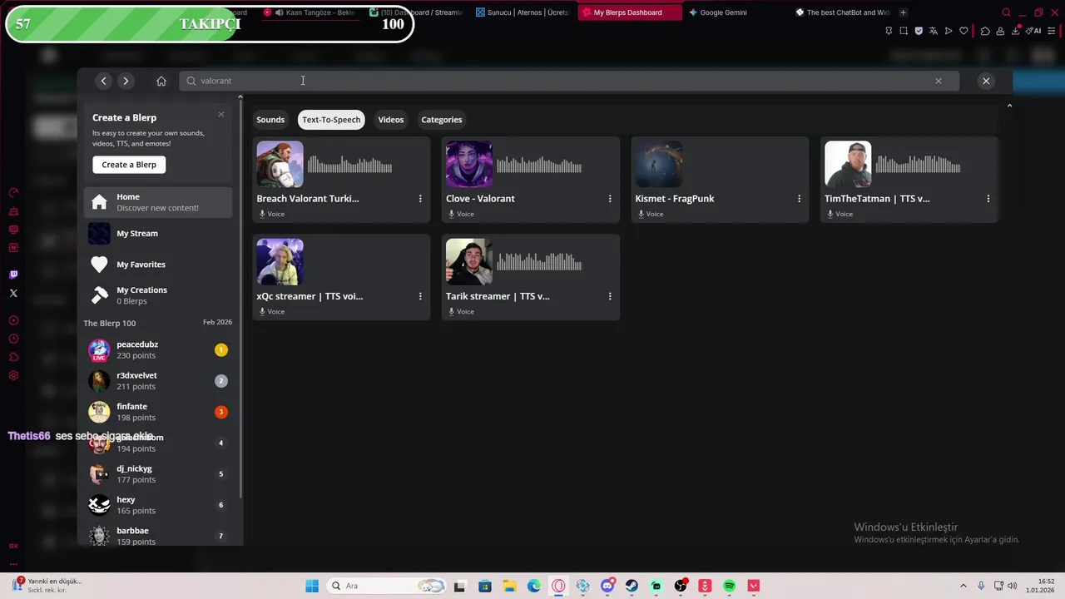Viewport: 1065px width, 599px height.
Task: Collapse the panel with the top-right caret
Action: pos(1009,106)
